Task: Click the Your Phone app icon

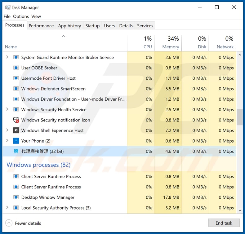Action: point(16,141)
